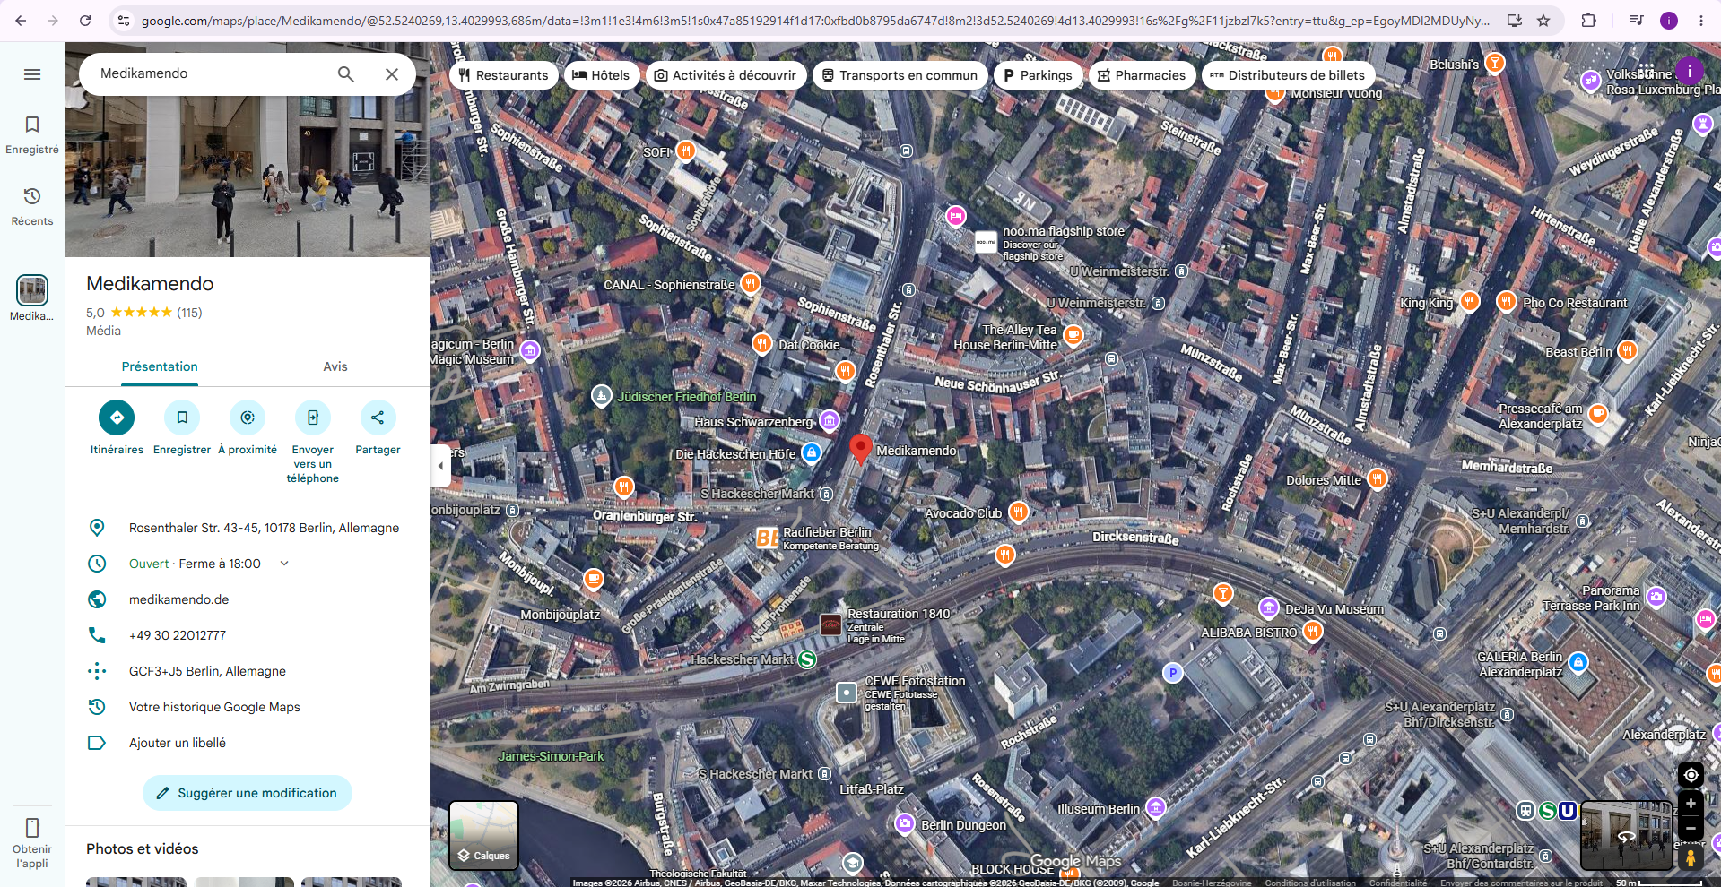Save the place with the Enregistrer icon
The image size is (1721, 887).
click(182, 418)
